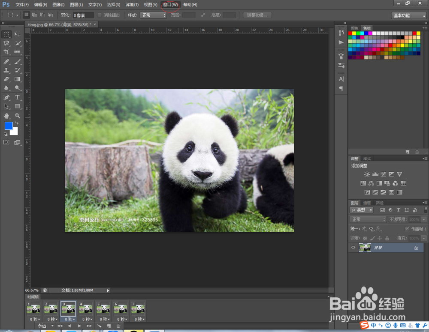
Task: Select the Dodge tool
Action: (x=17, y=88)
